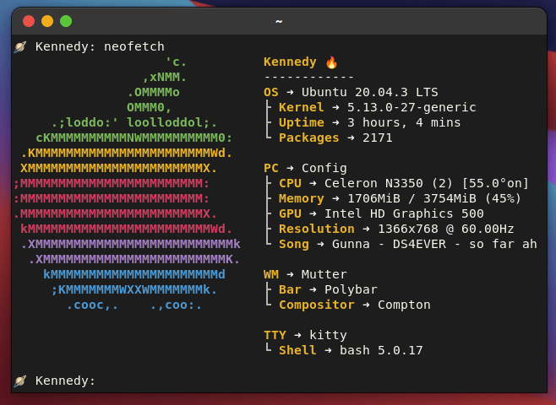Image resolution: width=556 pixels, height=405 pixels.
Task: Click the 'Resolution' label
Action: tap(316, 229)
